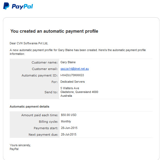Select the automatic payment ID I-HADUJ70KKKG3

coord(72,75)
